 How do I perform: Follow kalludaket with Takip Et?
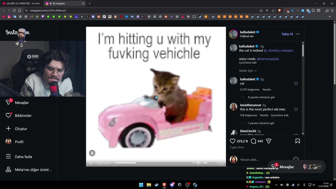287,34
